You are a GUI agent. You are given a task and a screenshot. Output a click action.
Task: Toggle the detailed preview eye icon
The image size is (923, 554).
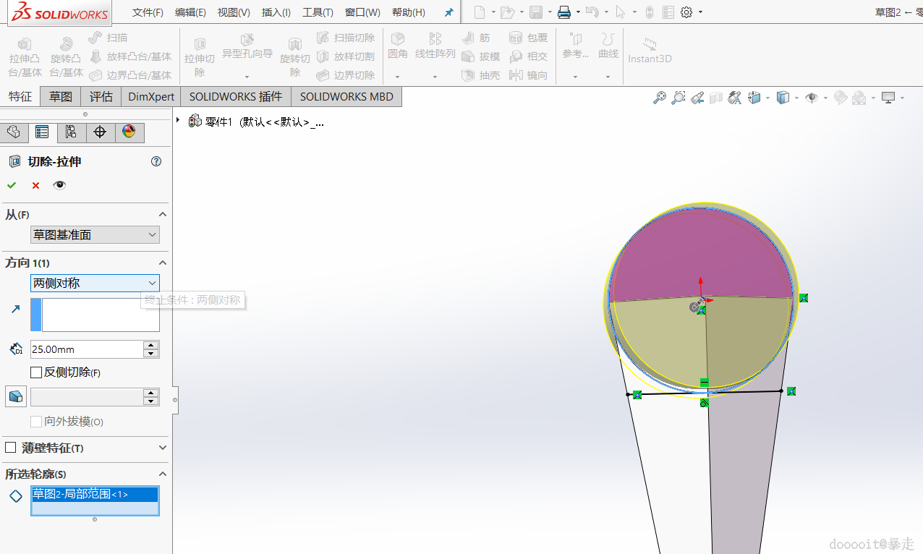click(x=59, y=185)
